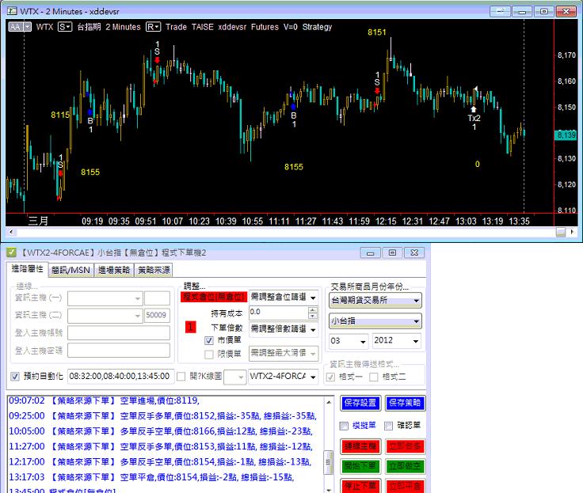Toggle the 格式二 checkbox
This screenshot has height=493, width=583.
coord(374,377)
